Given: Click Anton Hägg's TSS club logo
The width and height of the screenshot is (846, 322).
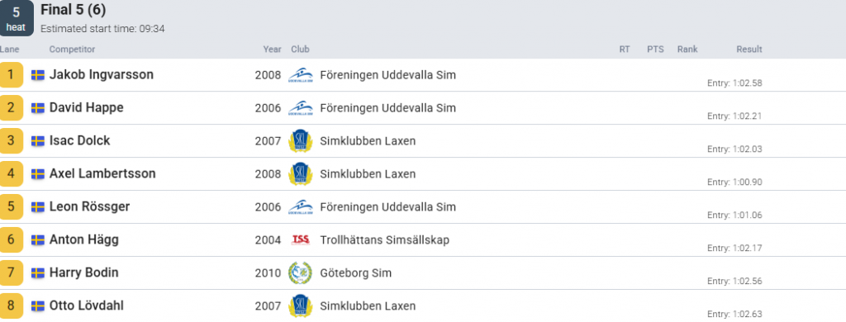Looking at the screenshot, I should point(301,240).
